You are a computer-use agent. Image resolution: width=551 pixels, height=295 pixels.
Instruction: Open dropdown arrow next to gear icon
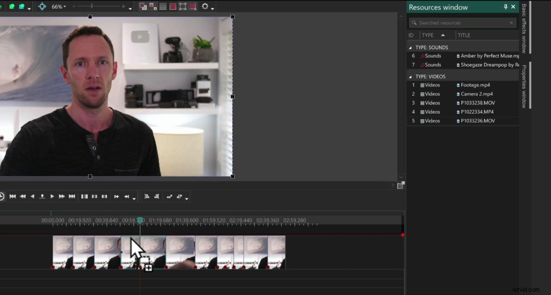pos(212,8)
